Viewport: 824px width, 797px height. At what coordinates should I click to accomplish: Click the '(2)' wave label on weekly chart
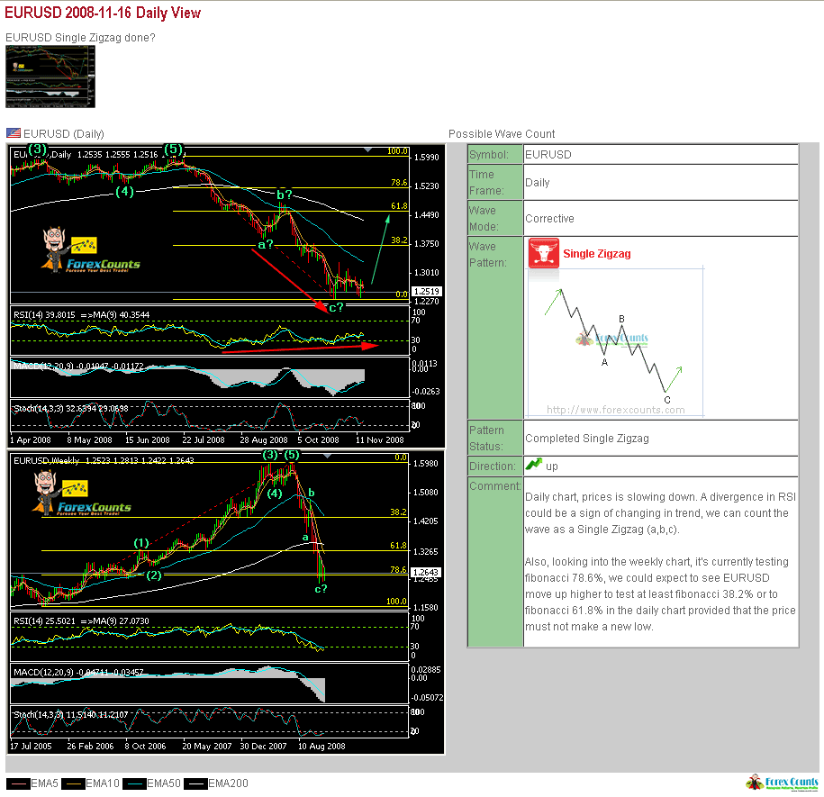coord(153,575)
